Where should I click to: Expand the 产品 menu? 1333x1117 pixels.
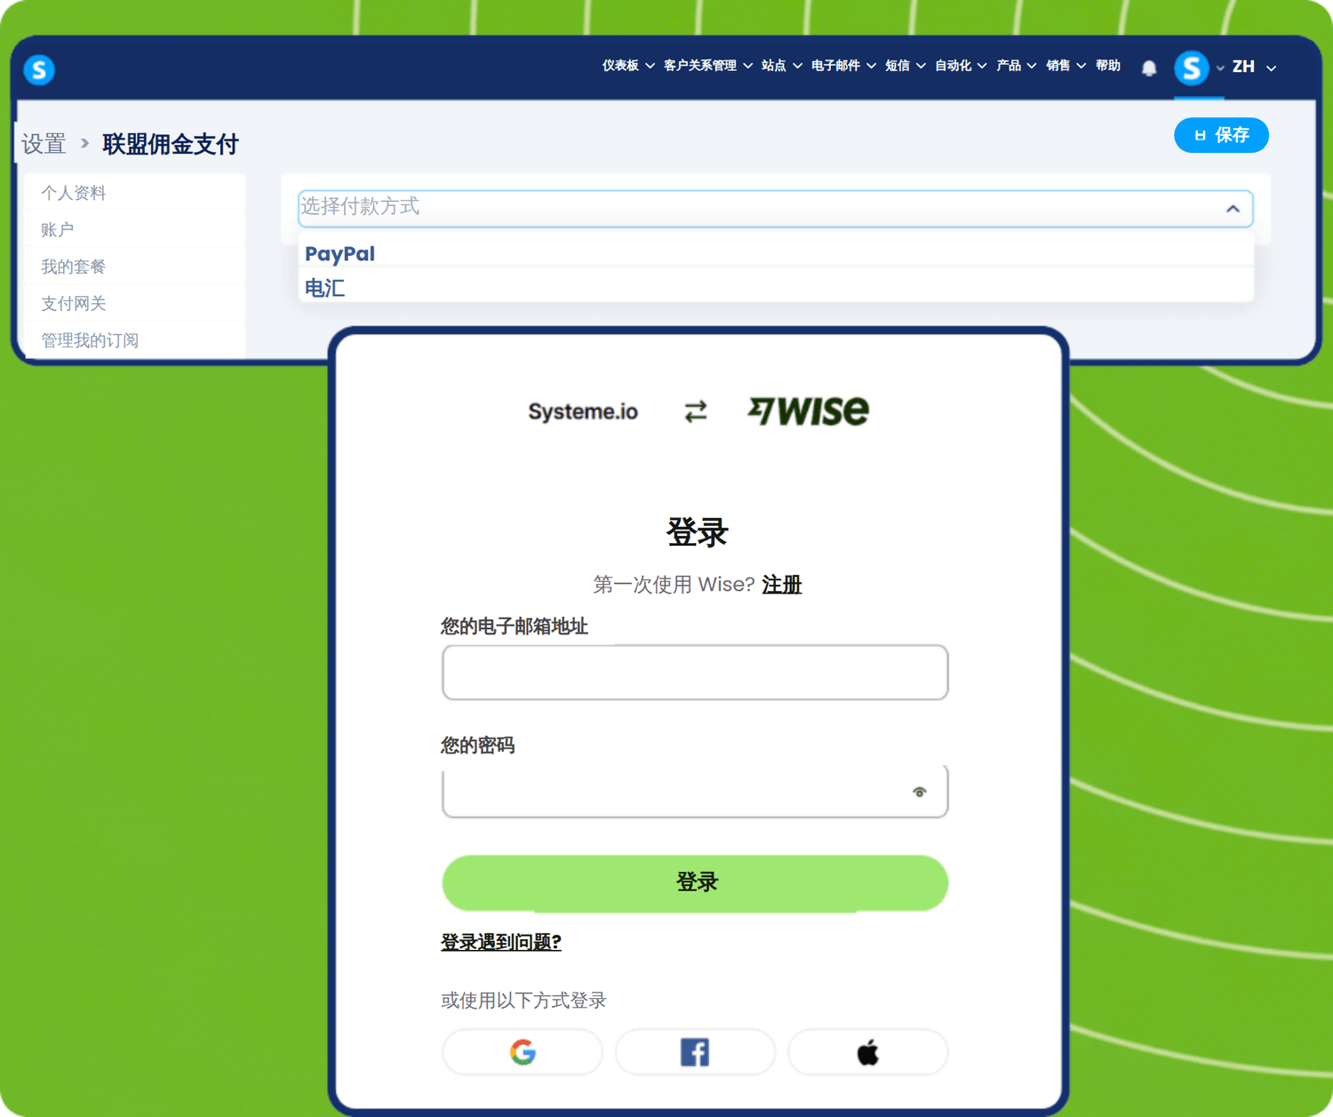[1016, 66]
